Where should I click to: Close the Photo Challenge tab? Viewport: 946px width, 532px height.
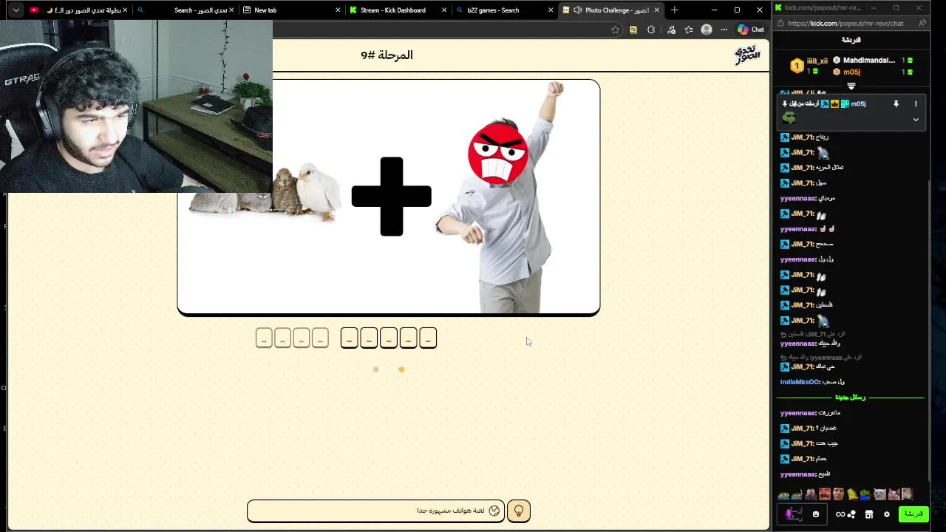(656, 10)
